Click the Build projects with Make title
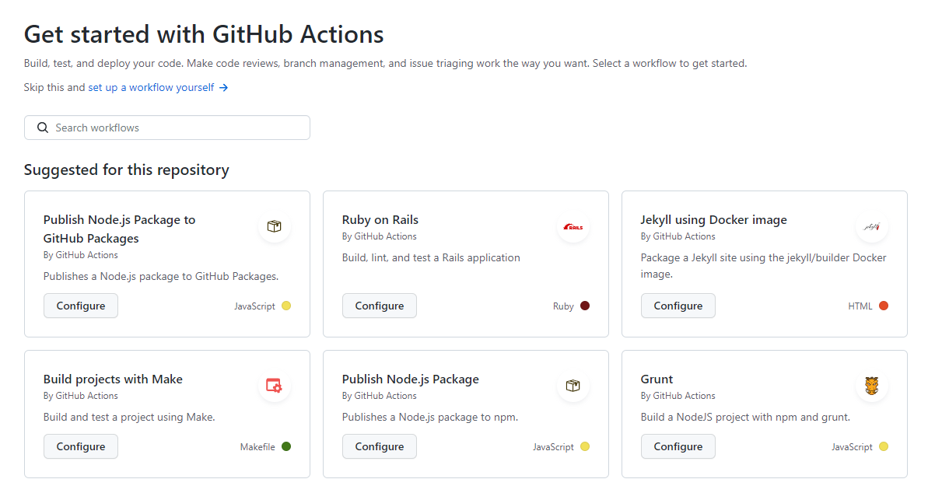The image size is (928, 500). [113, 379]
